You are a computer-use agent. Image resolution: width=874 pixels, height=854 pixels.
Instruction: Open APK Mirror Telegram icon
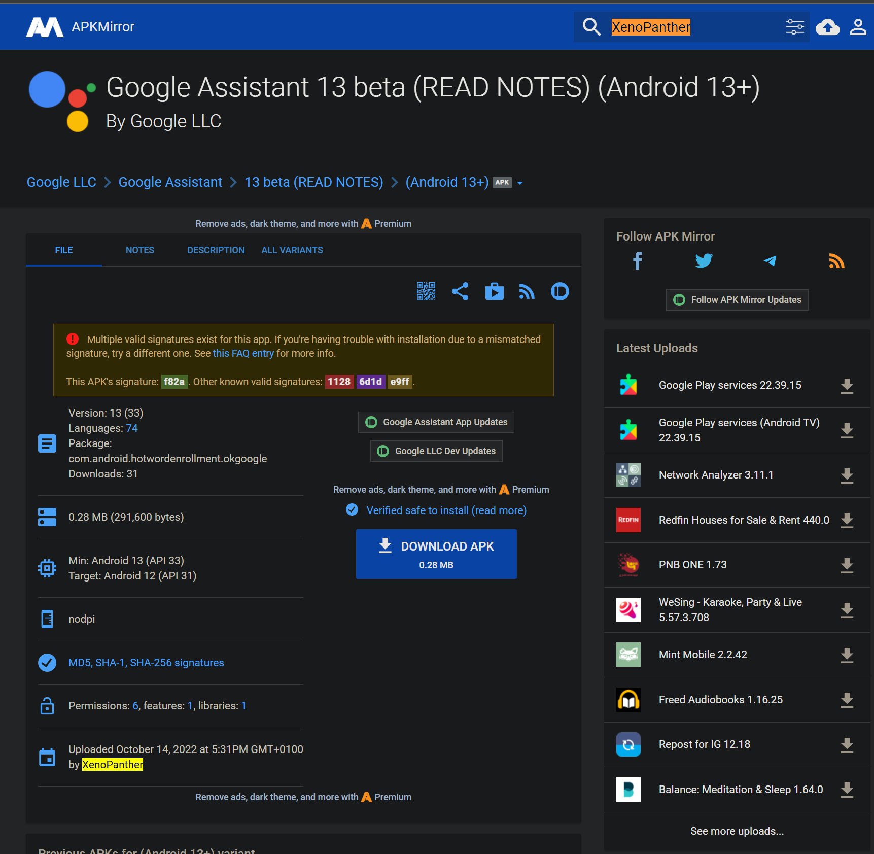click(770, 261)
